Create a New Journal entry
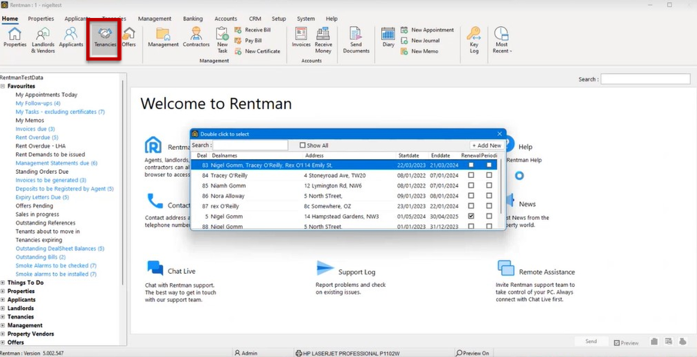697x357 pixels. [420, 40]
